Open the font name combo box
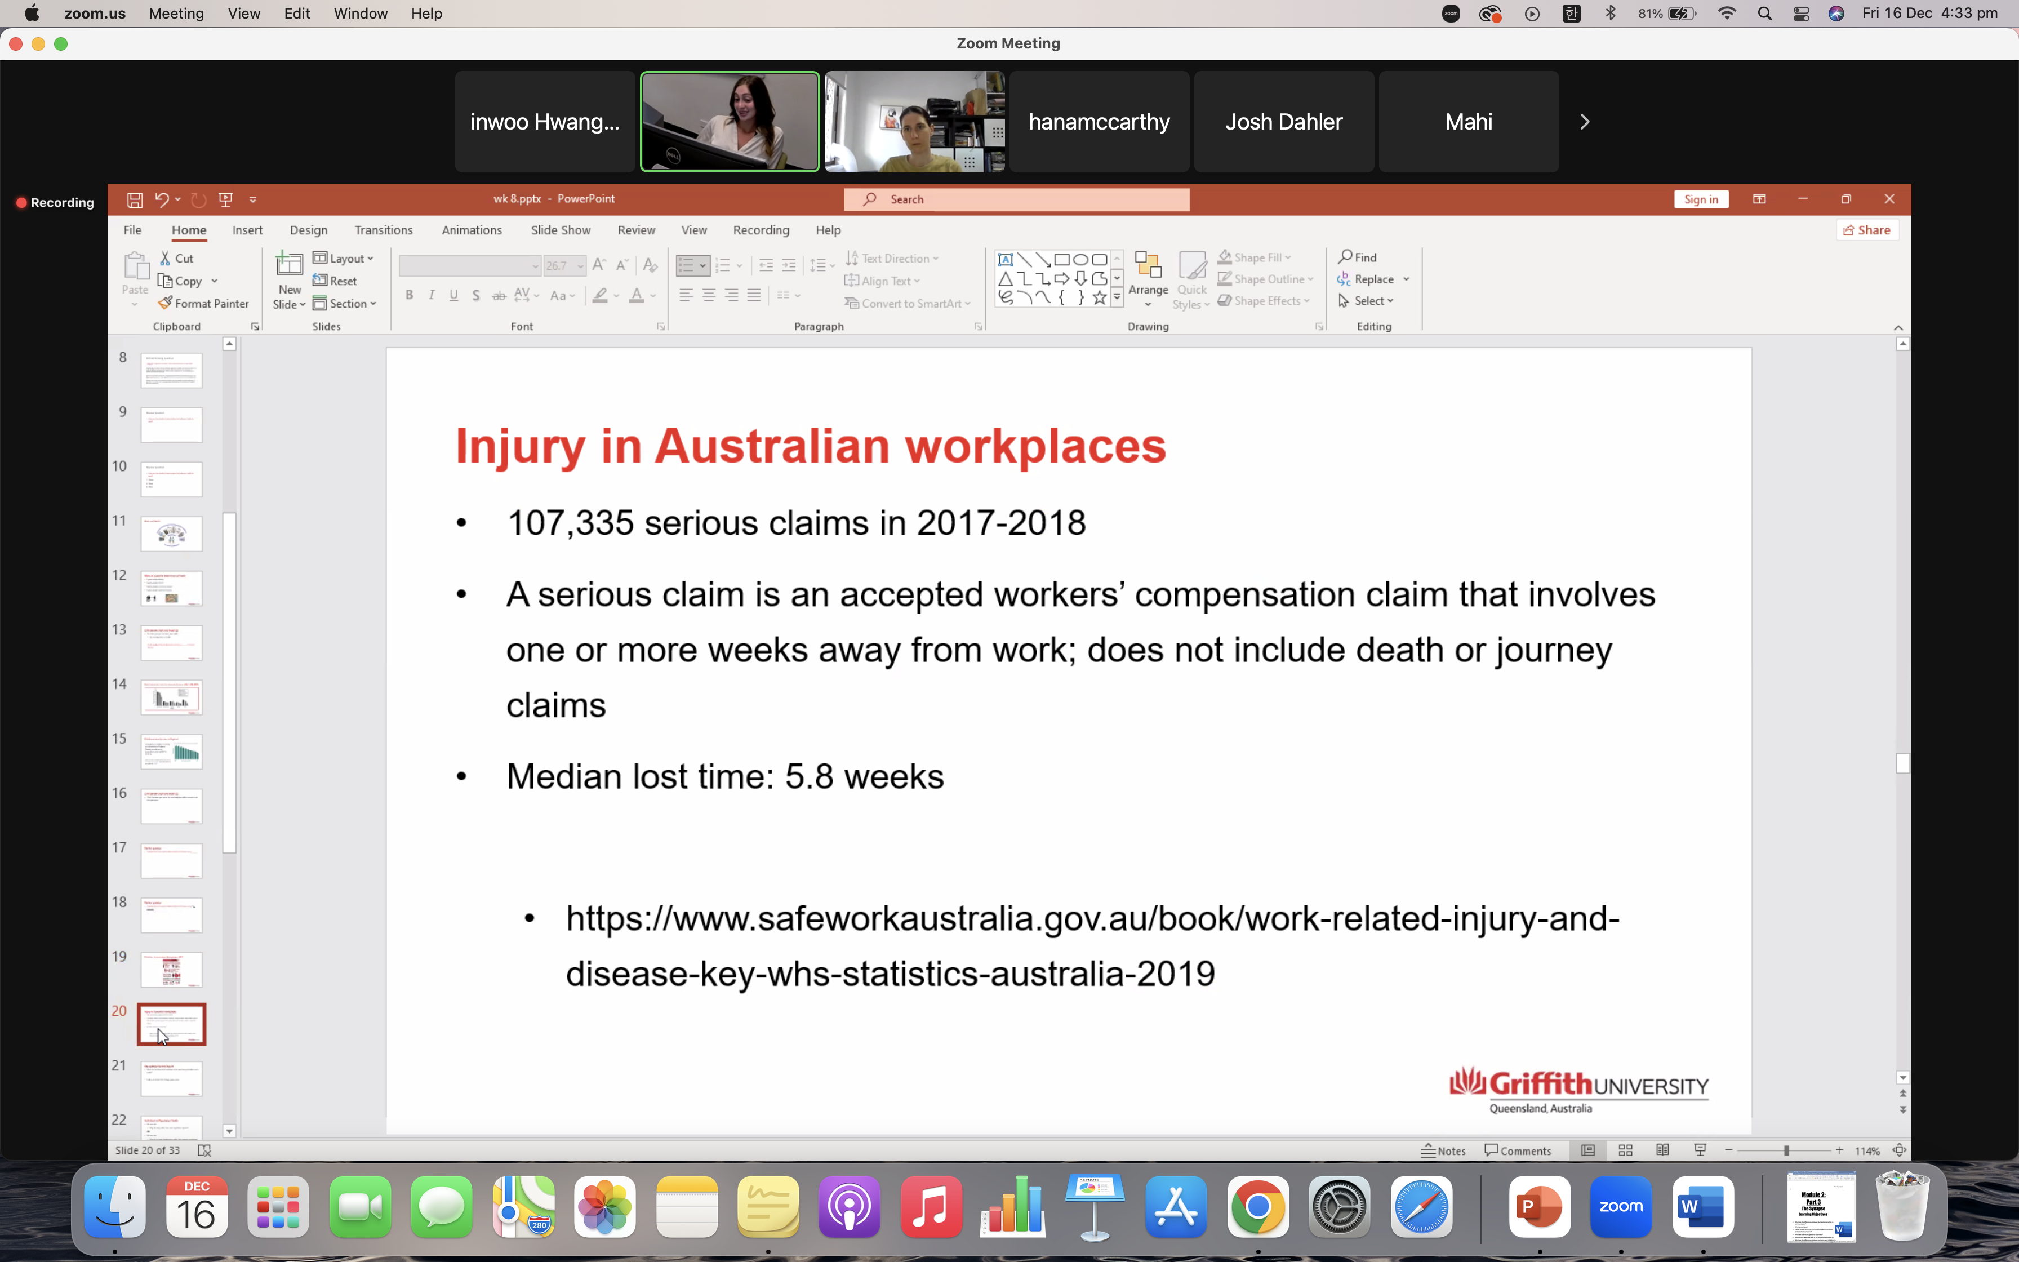 point(470,266)
